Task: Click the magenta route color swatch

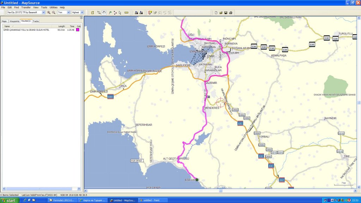Action: 78,30
